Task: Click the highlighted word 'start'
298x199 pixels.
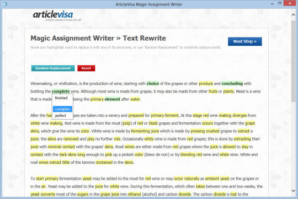Action: [x=40, y=179]
